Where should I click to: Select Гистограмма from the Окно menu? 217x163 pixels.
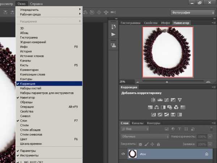point(29,37)
